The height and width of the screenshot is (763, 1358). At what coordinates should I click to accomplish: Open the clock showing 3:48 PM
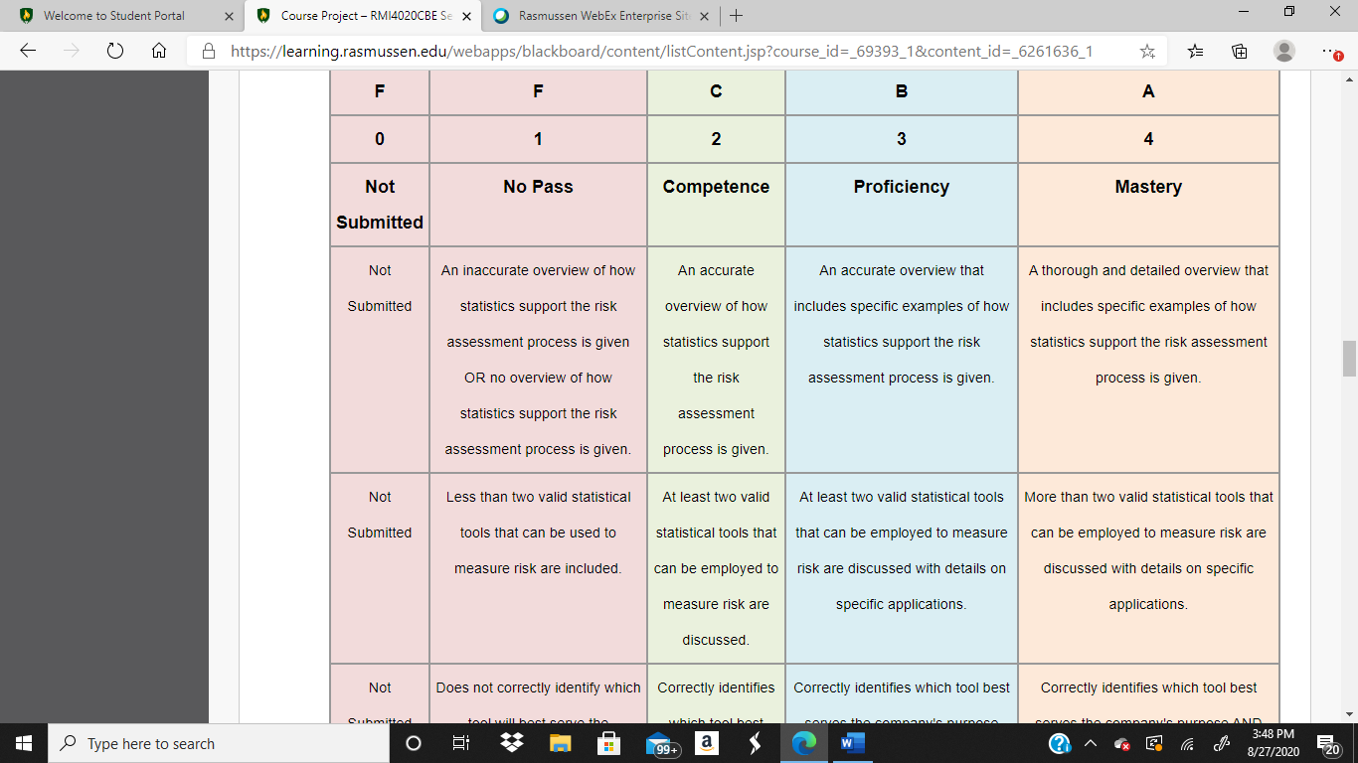pyautogui.click(x=1273, y=743)
